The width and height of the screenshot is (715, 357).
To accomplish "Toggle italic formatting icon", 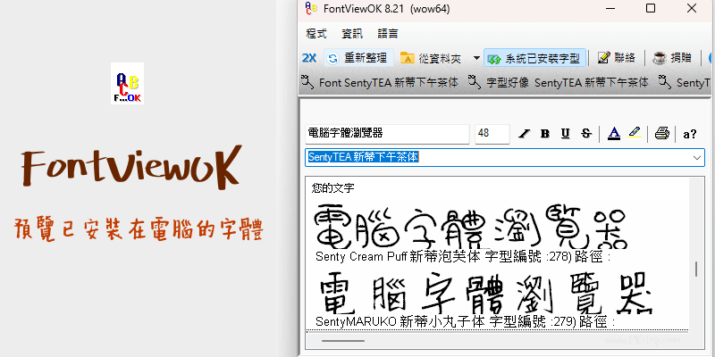I will click(525, 134).
